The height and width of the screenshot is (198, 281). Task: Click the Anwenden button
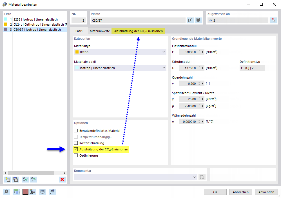(x=266, y=192)
